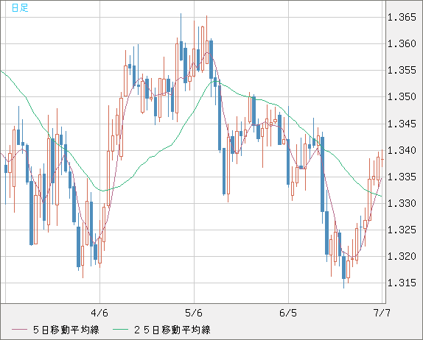Select the 1.325 price axis label
Image resolution: width=423 pixels, height=340 pixels.
402,230
